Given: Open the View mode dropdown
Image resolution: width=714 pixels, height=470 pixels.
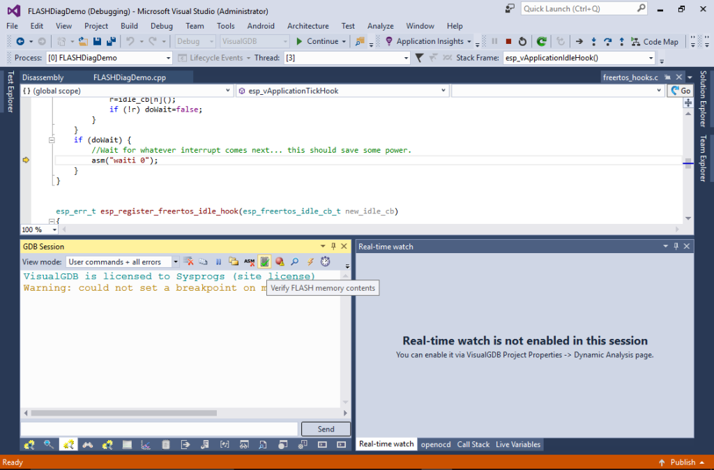Looking at the screenshot, I should (x=175, y=261).
